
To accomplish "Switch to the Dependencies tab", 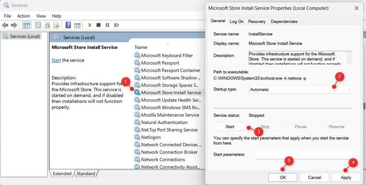I will (x=284, y=21).
